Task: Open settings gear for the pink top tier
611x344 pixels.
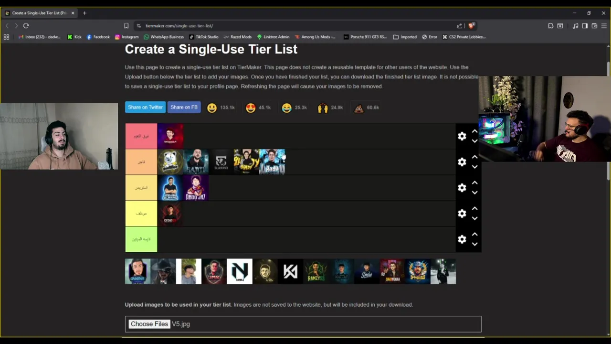Action: [462, 137]
